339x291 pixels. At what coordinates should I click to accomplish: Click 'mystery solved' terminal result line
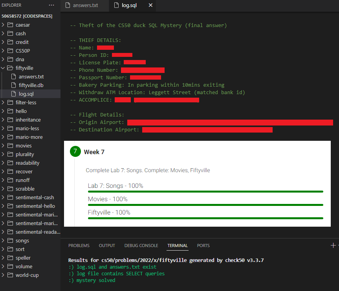click(92, 280)
